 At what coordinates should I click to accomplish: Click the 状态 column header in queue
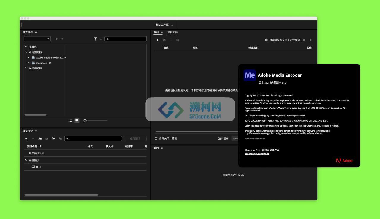pyautogui.click(x=309, y=48)
